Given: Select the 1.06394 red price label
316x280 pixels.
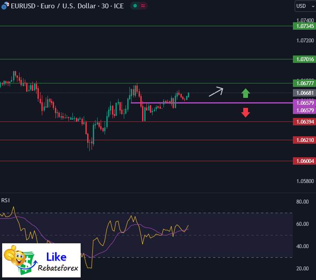Looking at the screenshot, I should pos(304,122).
